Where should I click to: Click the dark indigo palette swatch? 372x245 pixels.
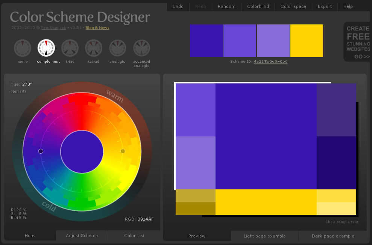[x=206, y=41]
